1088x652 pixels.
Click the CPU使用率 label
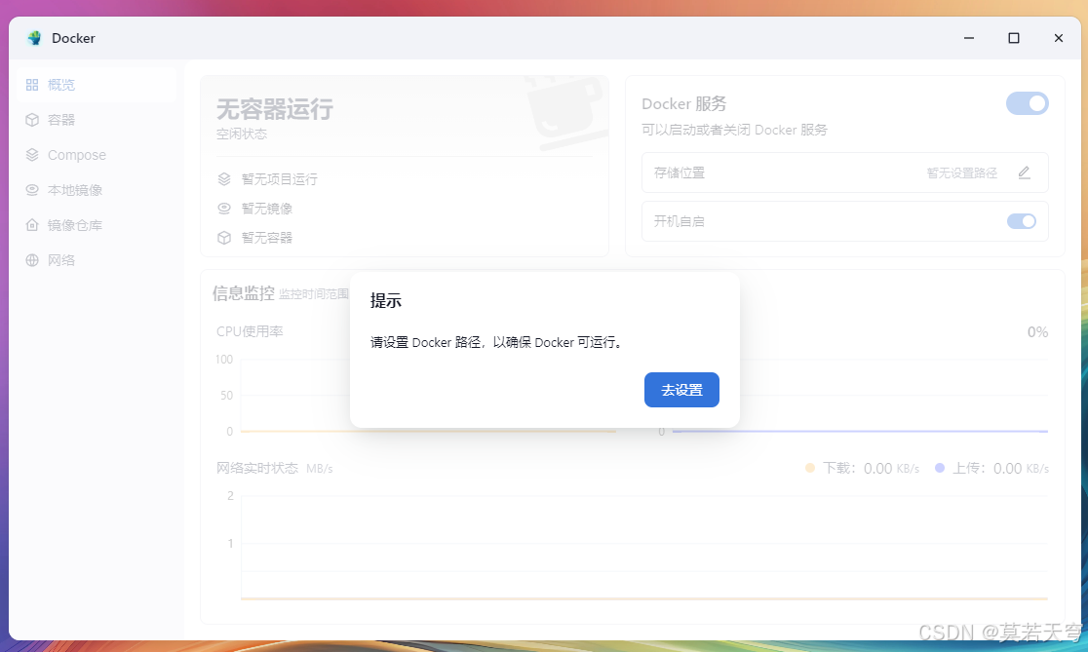tap(250, 331)
